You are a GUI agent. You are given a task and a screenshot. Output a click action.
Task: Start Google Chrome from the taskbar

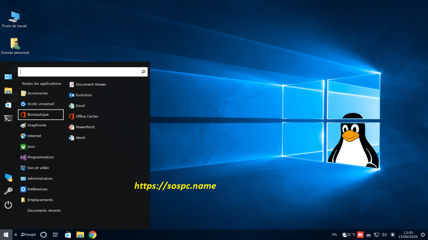pyautogui.click(x=93, y=235)
